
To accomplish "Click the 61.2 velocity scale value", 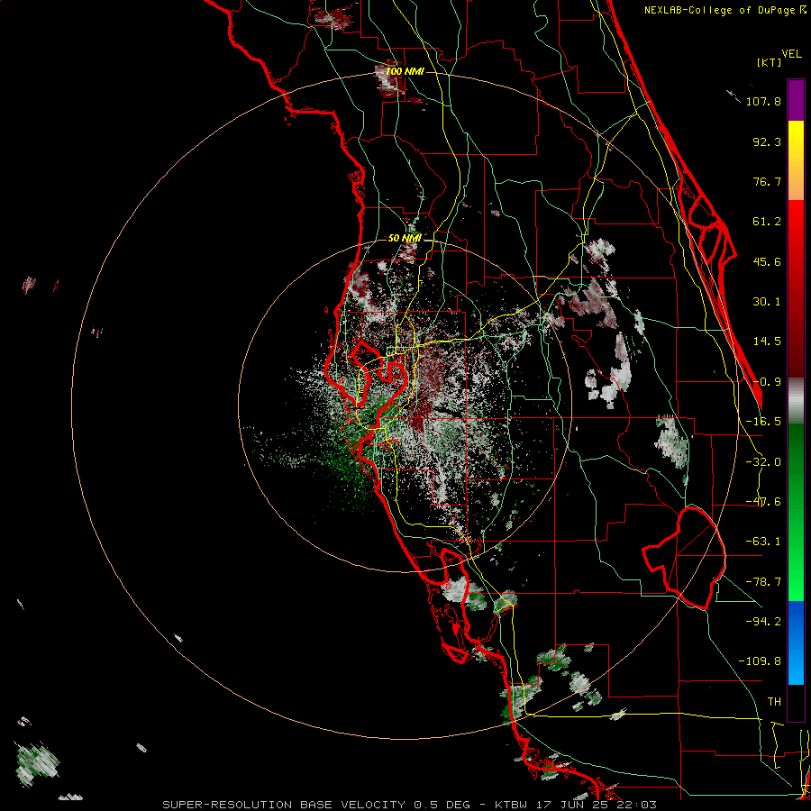I will coord(767,222).
